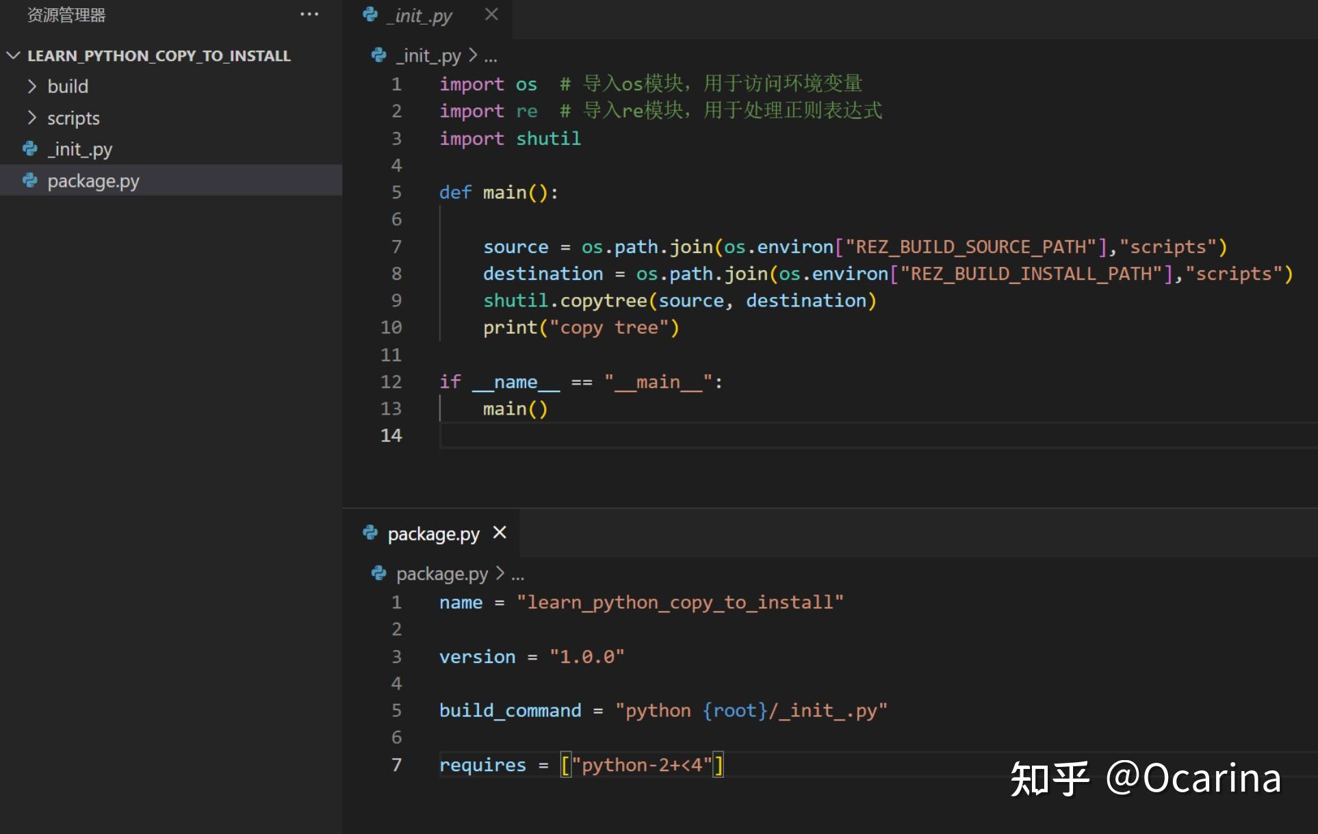
Task: Select _init_.py in the Explorer tree
Action: pos(80,149)
